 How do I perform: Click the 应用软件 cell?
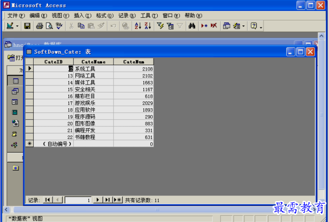pyautogui.click(x=93, y=110)
